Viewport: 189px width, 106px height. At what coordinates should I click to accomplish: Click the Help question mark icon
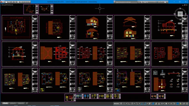[165, 2]
